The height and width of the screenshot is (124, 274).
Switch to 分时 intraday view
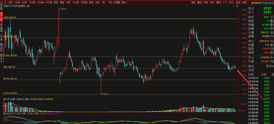(10, 3)
